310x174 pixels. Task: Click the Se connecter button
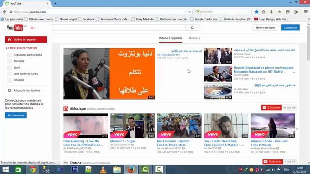tap(16, 115)
